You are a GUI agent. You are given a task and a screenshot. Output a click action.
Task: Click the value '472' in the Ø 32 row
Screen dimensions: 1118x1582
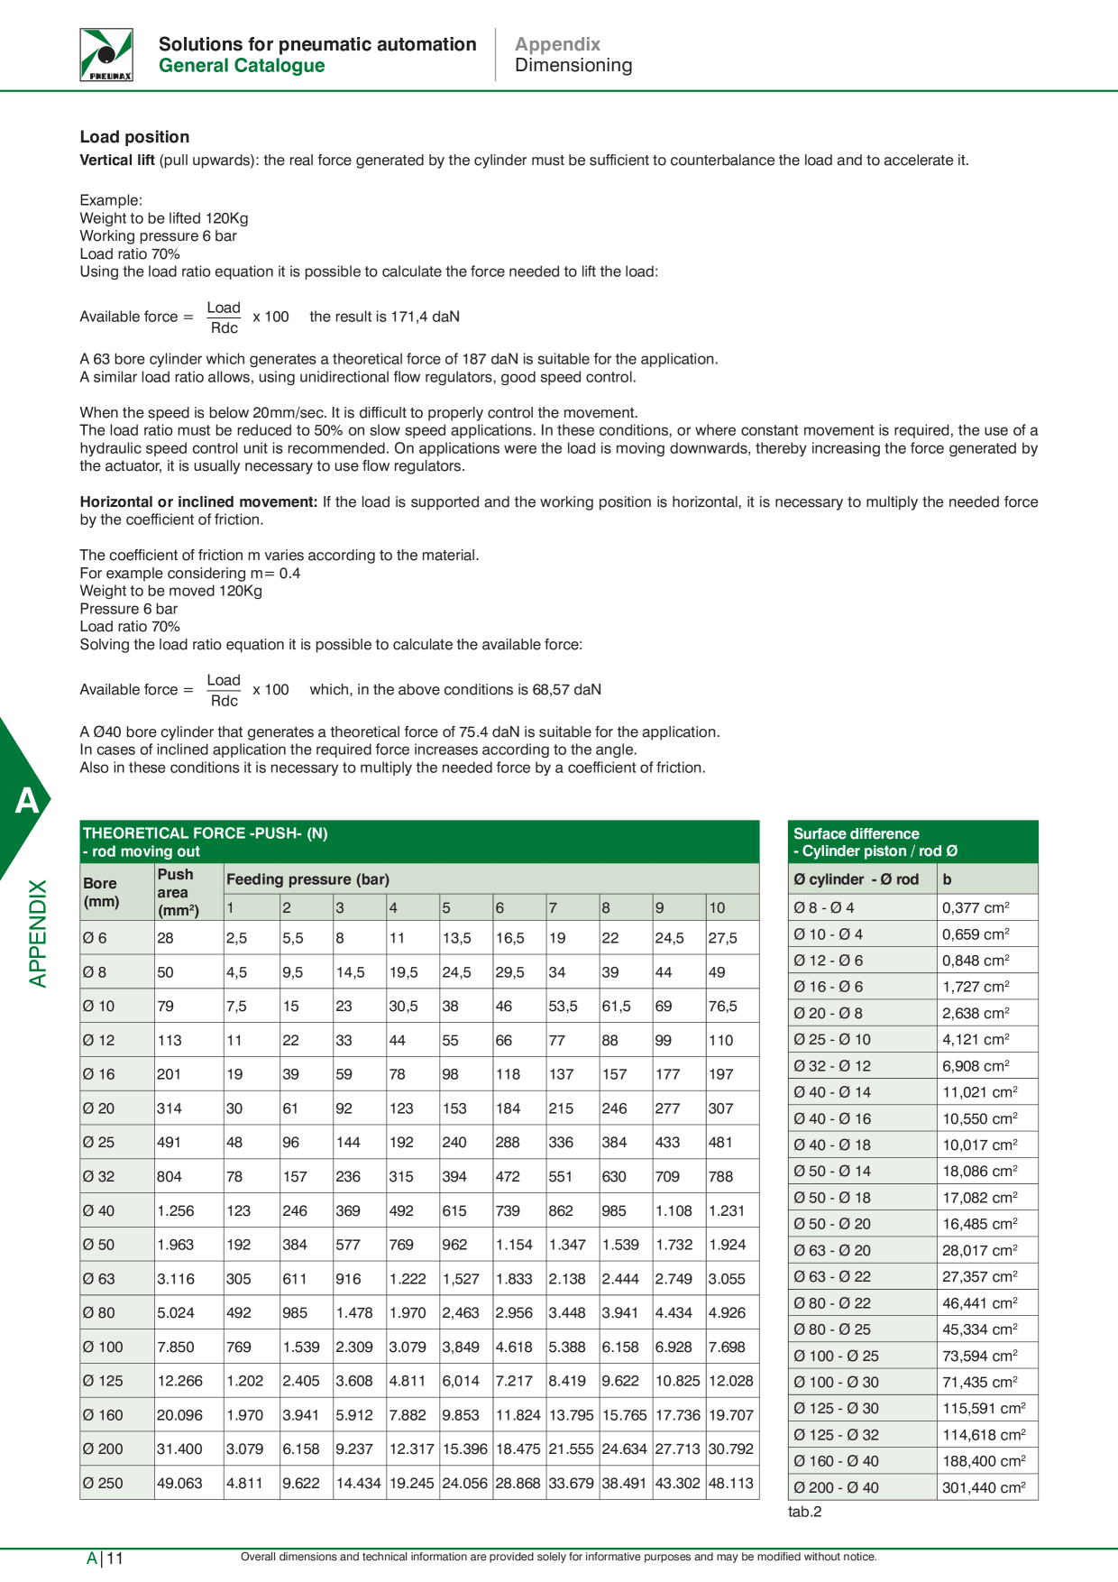point(508,1177)
